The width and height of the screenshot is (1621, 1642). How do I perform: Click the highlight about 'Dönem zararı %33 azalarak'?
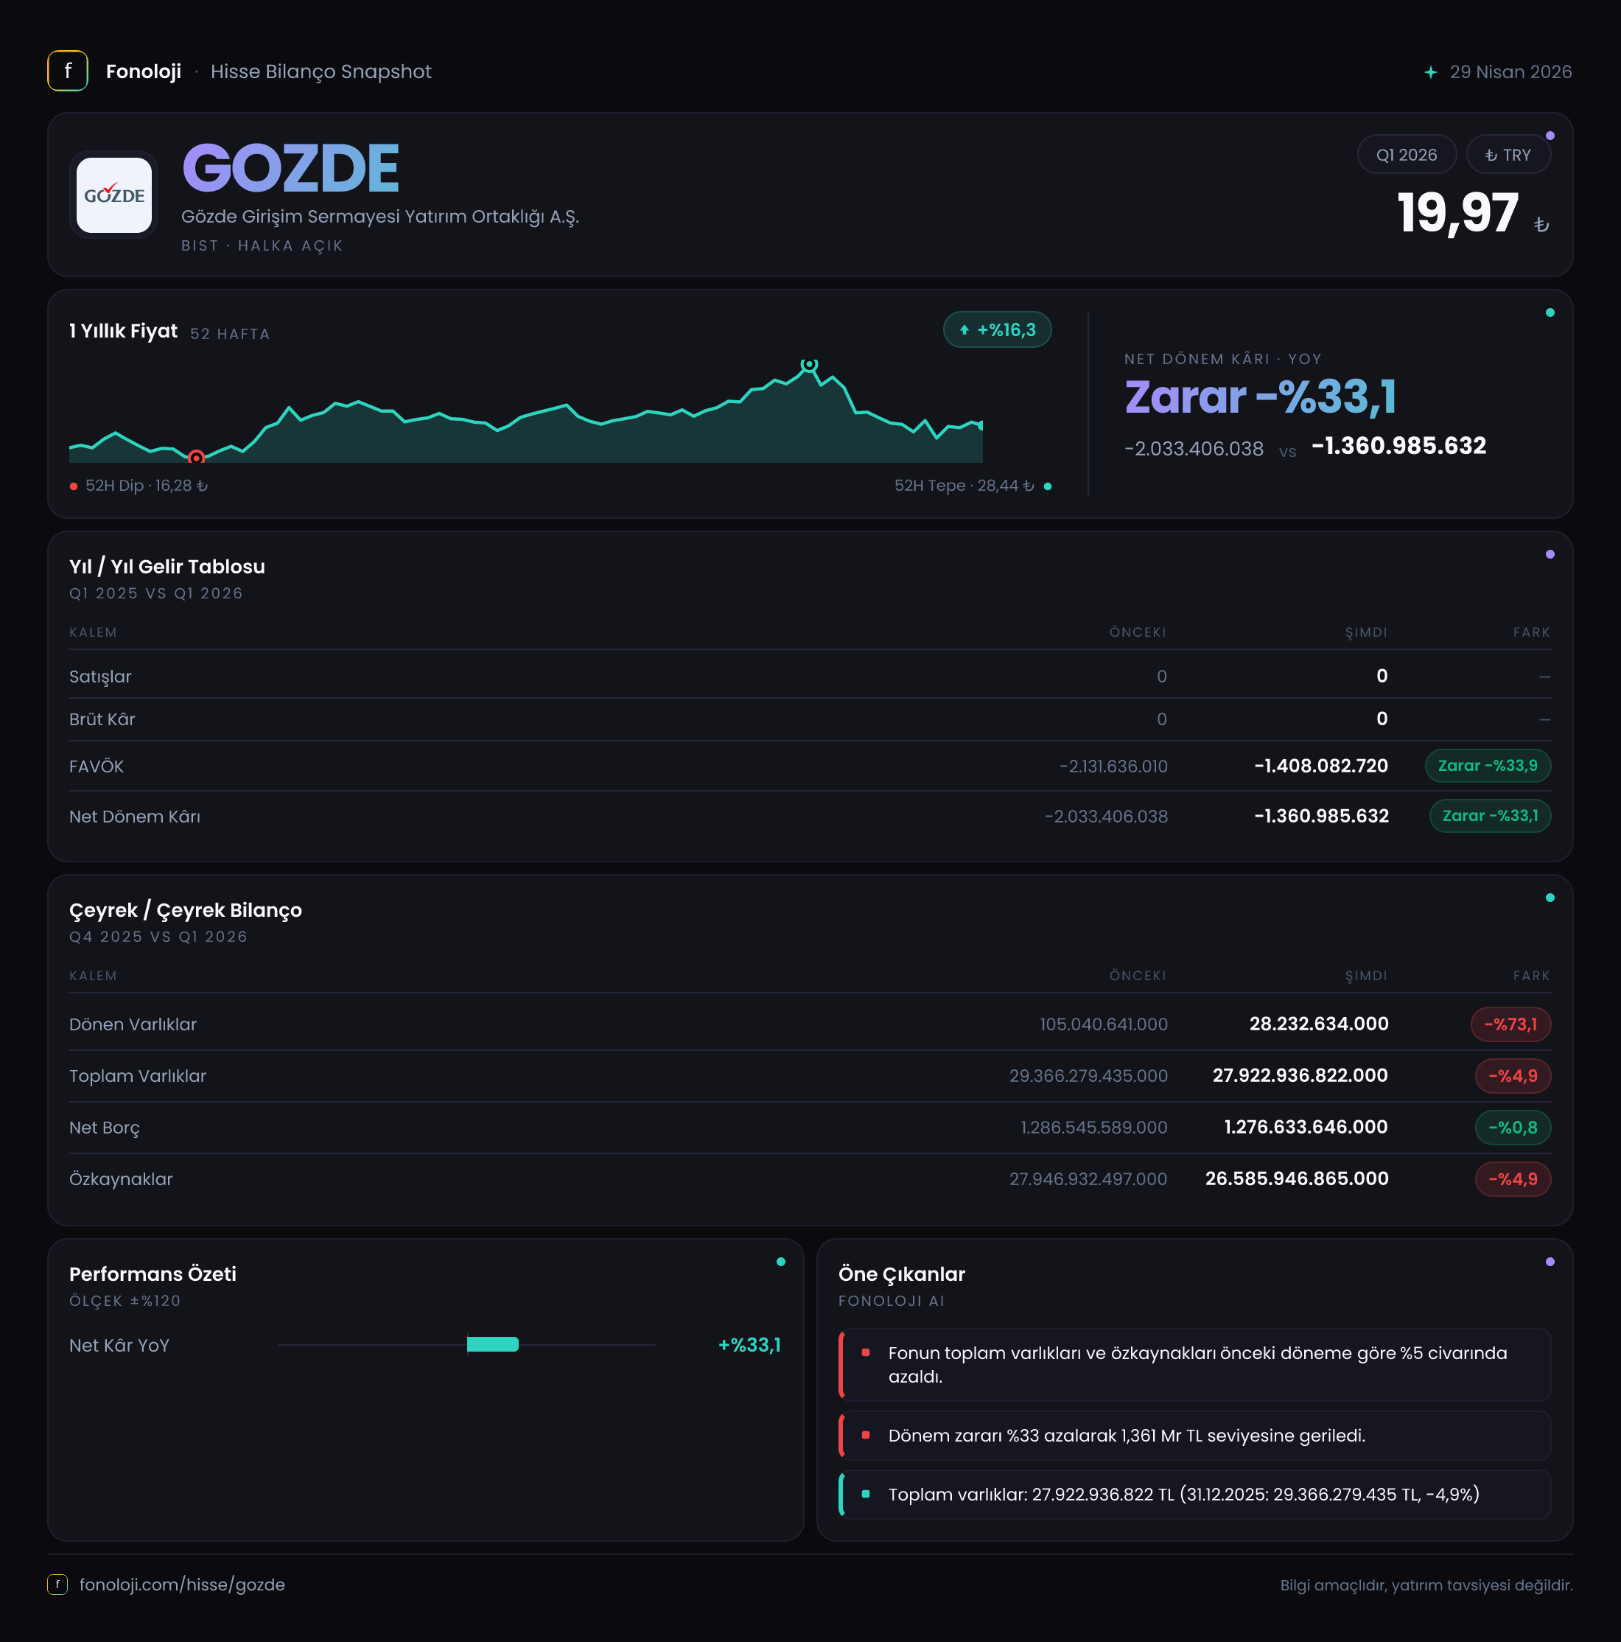point(1194,1436)
